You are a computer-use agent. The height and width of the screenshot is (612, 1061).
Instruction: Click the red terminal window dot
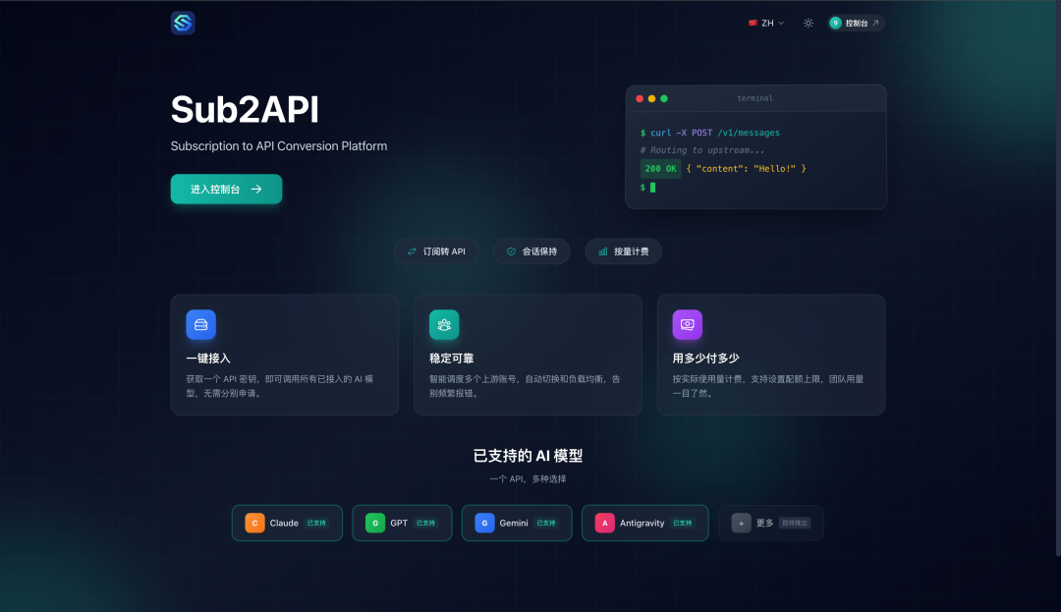640,99
